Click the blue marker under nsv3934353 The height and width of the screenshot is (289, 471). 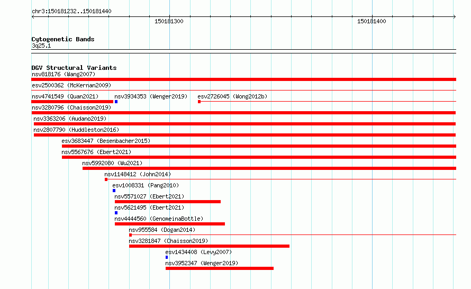click(116, 102)
